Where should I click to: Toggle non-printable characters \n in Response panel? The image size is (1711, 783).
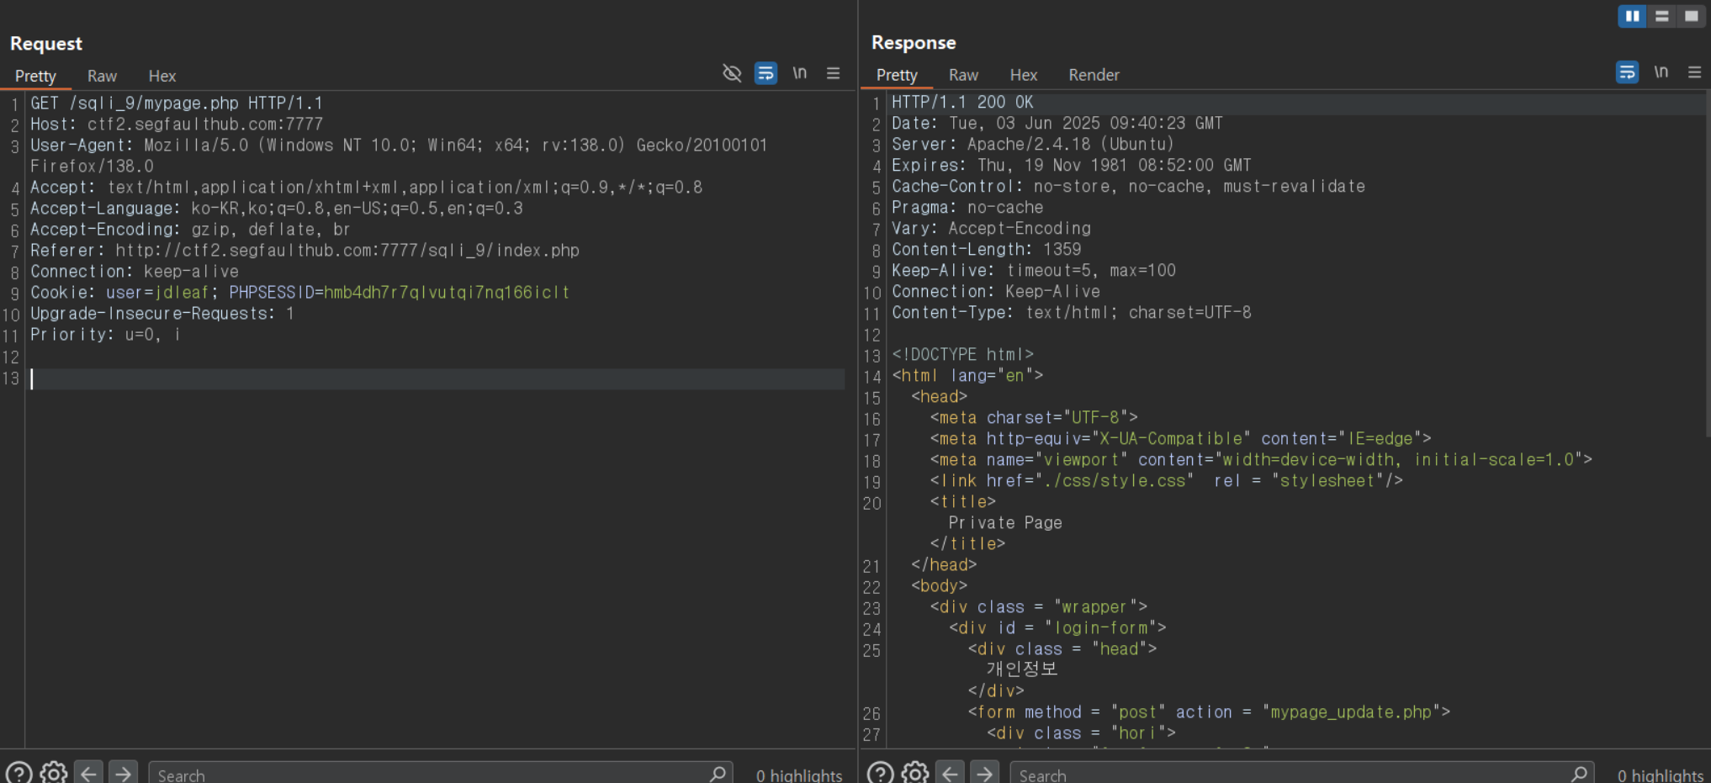tap(1661, 72)
